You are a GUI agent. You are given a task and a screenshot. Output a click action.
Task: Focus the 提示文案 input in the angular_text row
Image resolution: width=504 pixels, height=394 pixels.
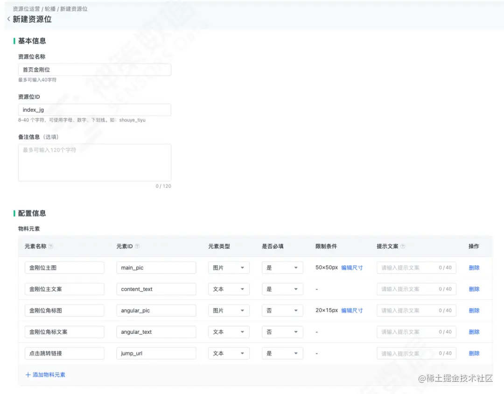[416, 332]
